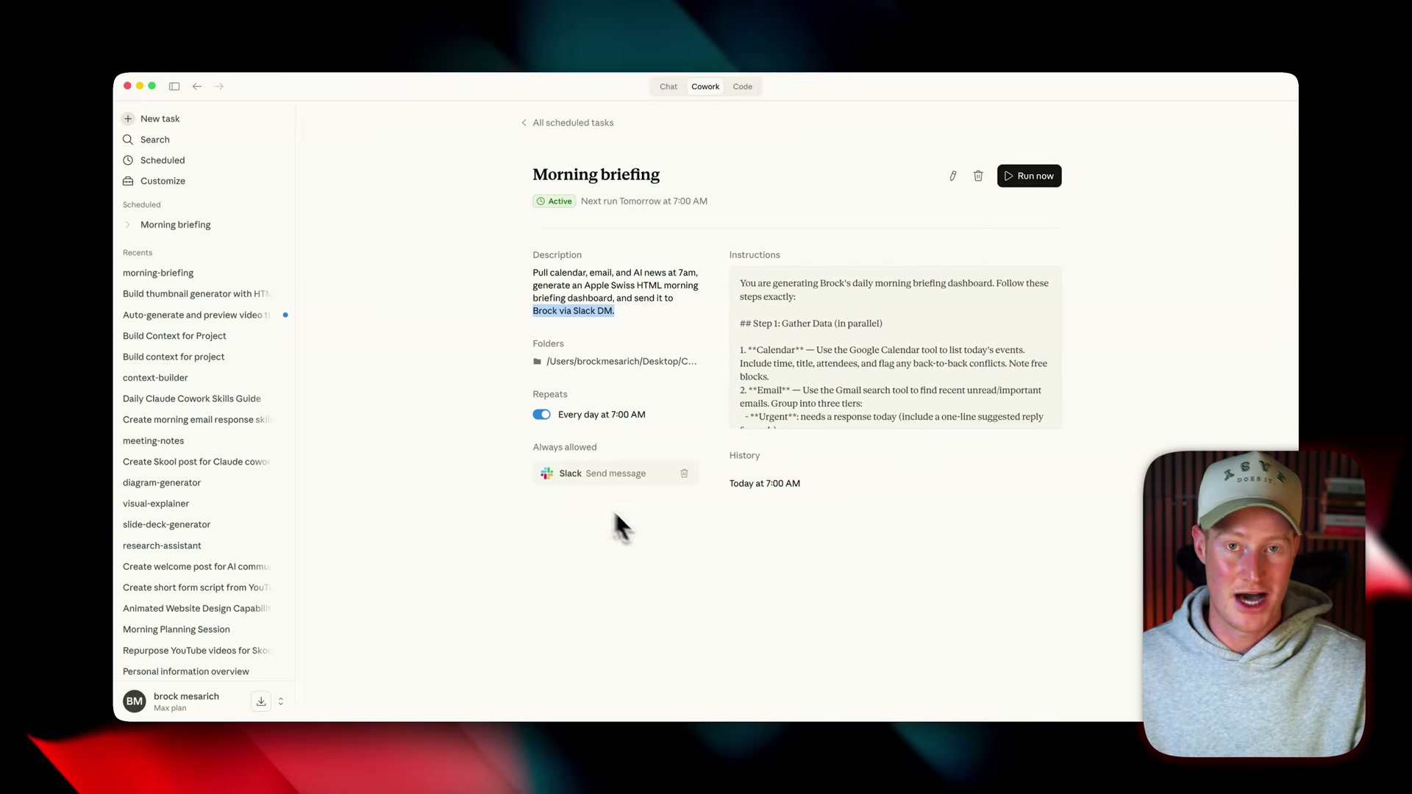Viewport: 1412px width, 794px height.
Task: Toggle the Every day at 7:00 AM switch
Action: [x=541, y=415]
